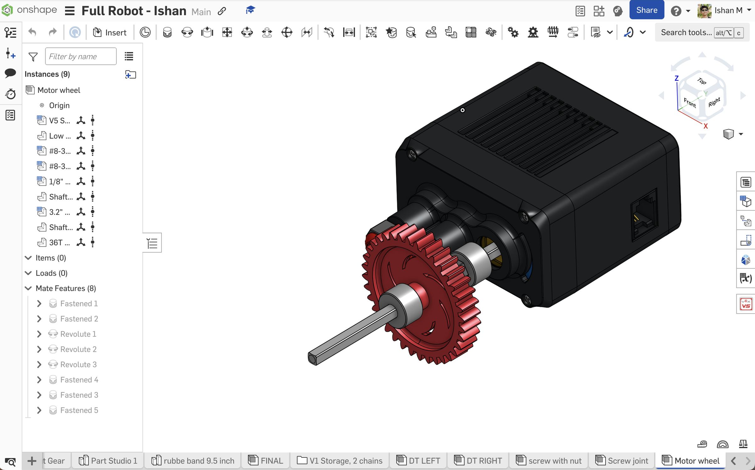755x470 pixels.
Task: Collapse the Mate Features (8) section
Action: [x=28, y=288]
